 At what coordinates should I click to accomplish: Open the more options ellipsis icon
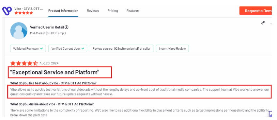[x=271, y=24]
